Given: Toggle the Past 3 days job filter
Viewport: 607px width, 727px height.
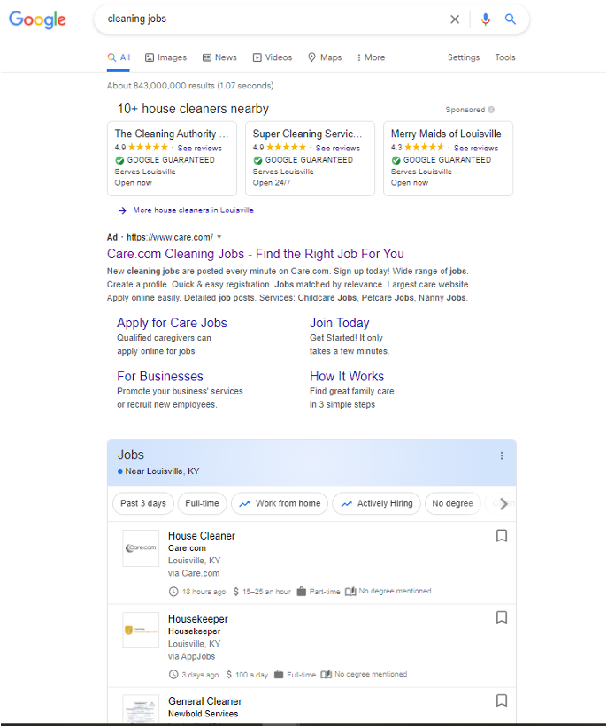Looking at the screenshot, I should pos(142,503).
